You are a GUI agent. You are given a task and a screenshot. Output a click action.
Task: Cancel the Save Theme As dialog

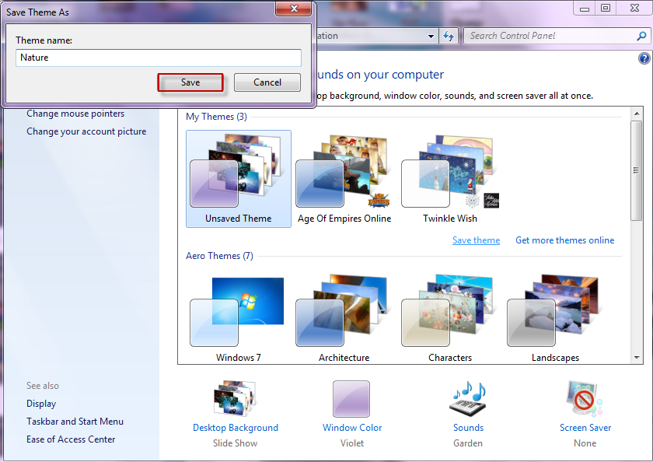(x=267, y=82)
